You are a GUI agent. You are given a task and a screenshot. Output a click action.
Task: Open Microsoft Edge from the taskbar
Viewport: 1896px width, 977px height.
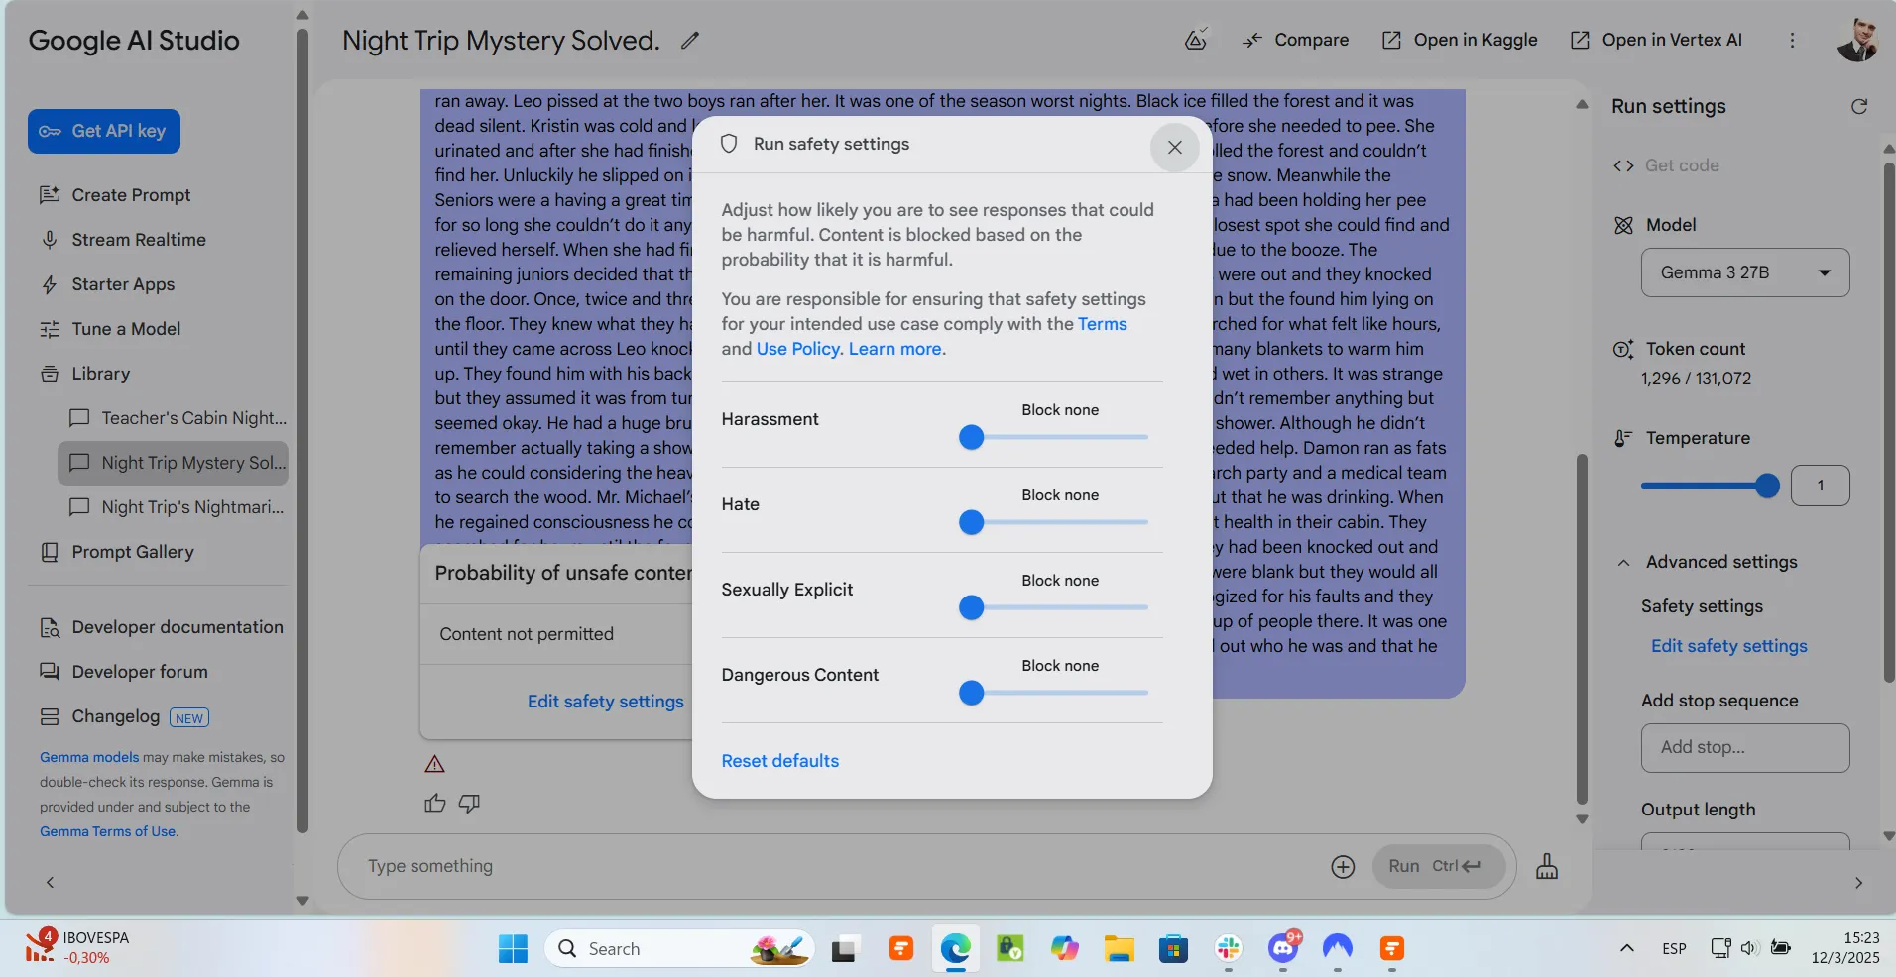[x=955, y=949]
